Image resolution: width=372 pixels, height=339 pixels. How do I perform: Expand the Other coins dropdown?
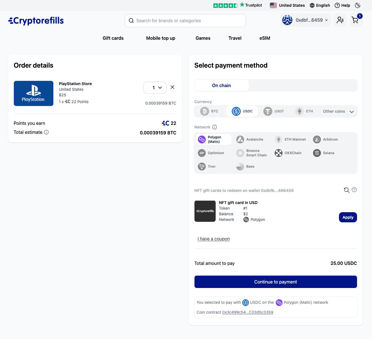tap(338, 111)
